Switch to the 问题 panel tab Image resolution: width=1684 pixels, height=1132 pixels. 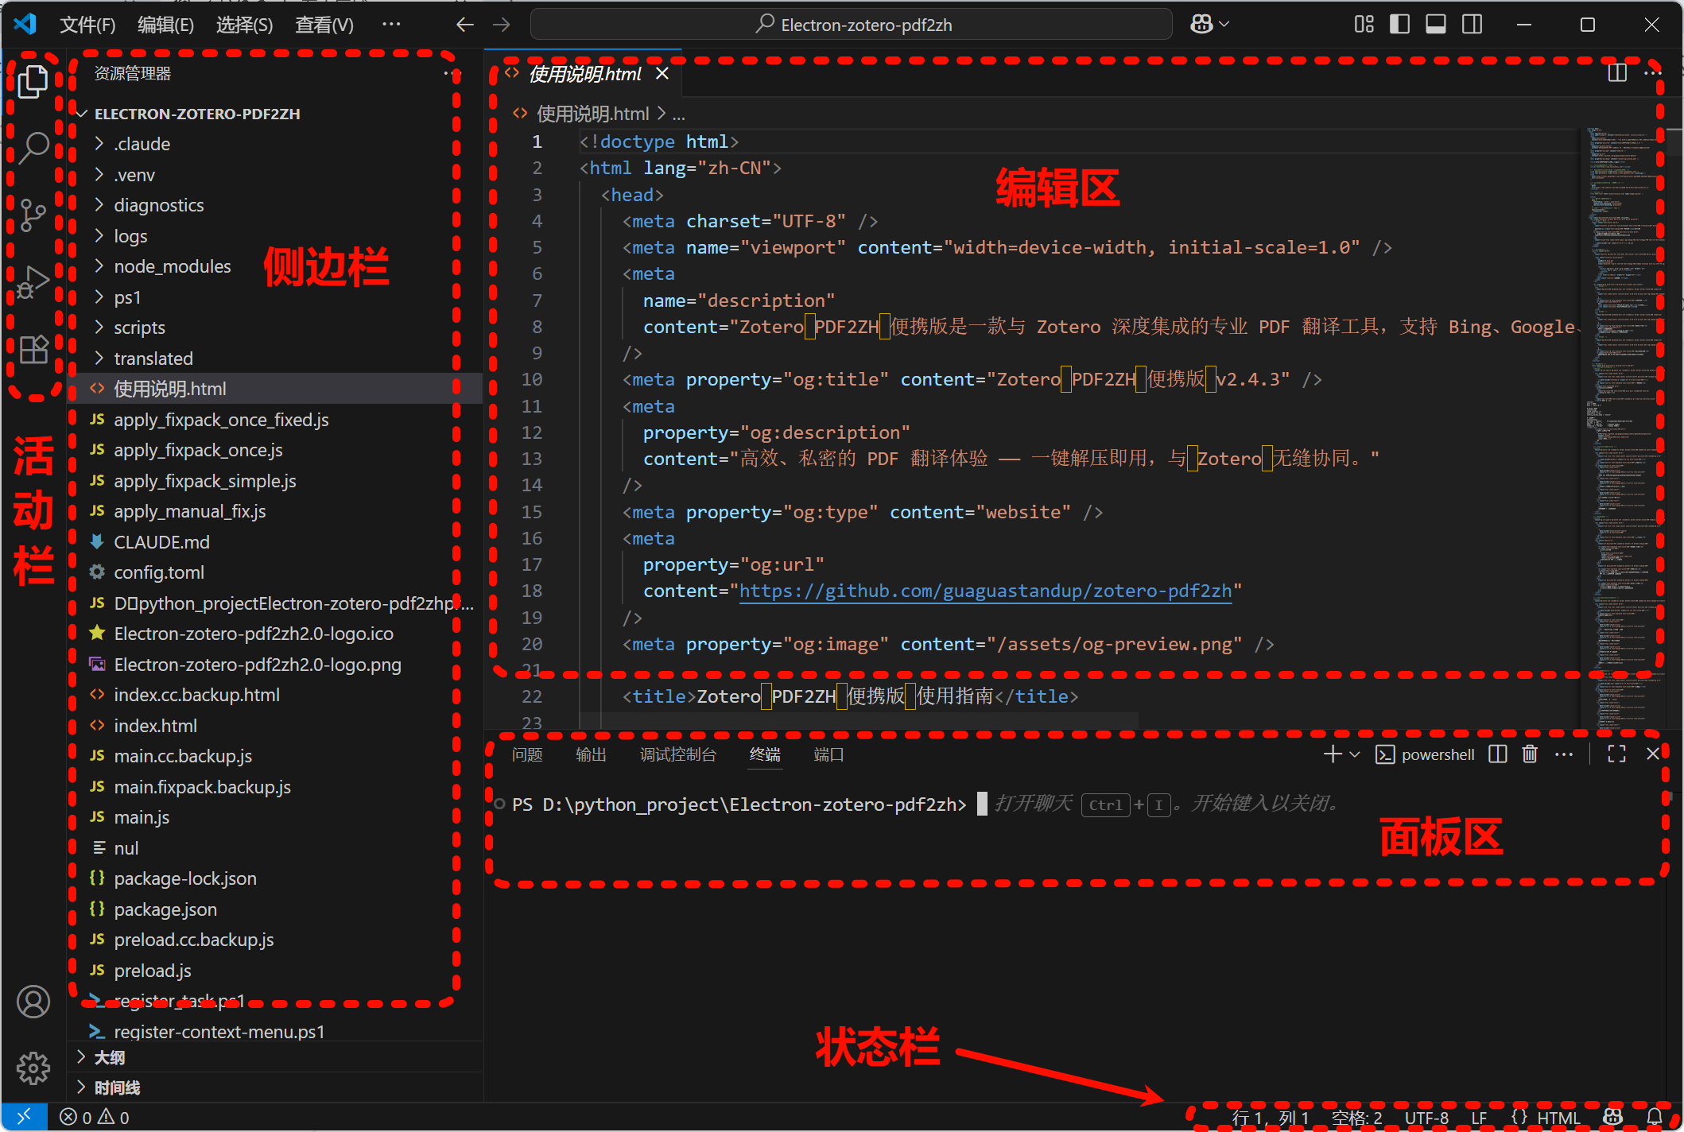[527, 754]
